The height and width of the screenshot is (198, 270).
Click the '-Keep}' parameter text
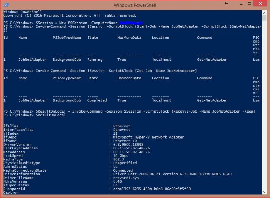click(x=249, y=111)
